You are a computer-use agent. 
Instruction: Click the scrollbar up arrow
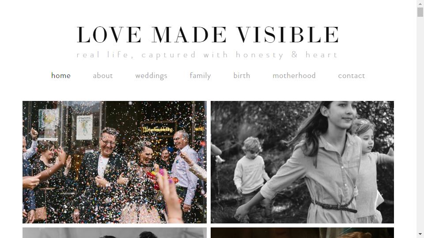click(x=420, y=4)
